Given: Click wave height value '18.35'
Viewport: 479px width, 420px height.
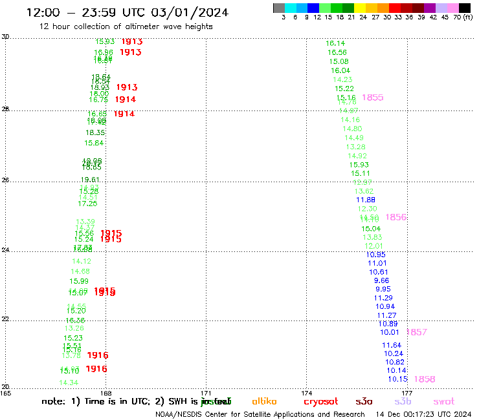Looking at the screenshot, I should click(x=95, y=132).
